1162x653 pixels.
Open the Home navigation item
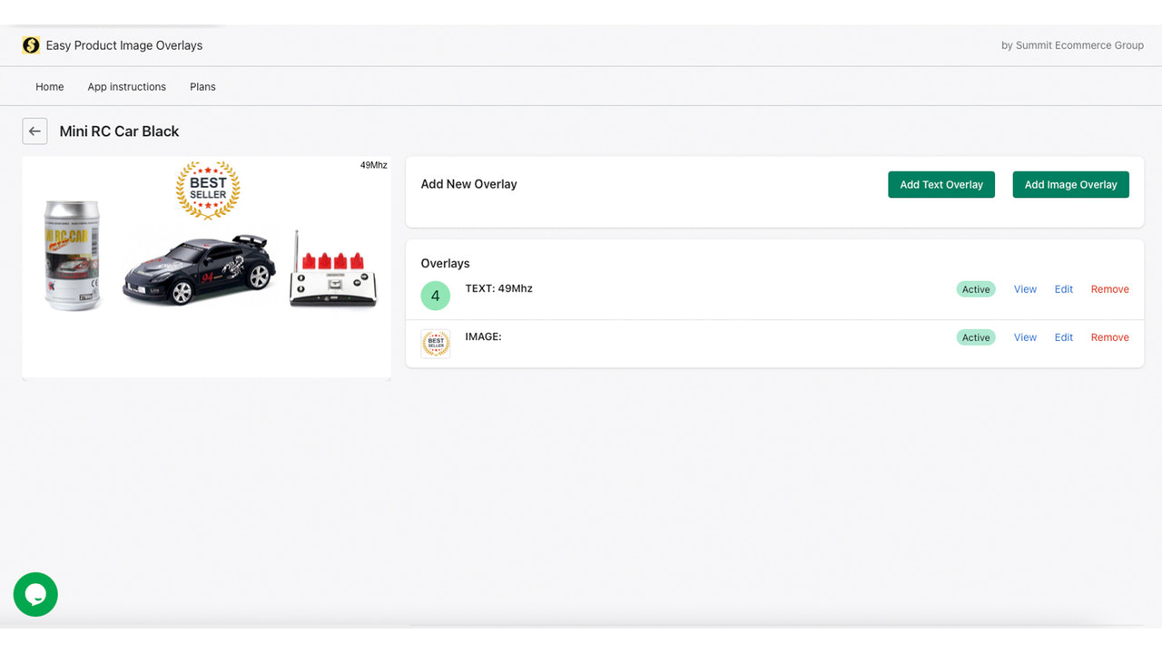click(49, 86)
